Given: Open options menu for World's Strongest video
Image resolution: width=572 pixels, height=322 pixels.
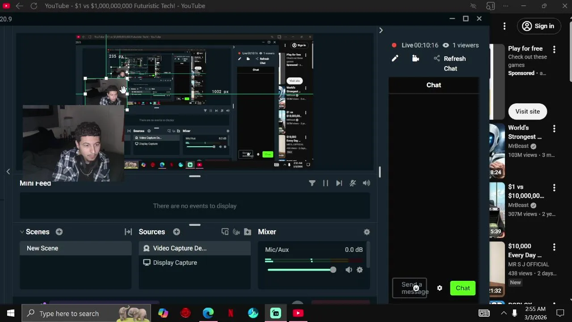Looking at the screenshot, I should (554, 128).
